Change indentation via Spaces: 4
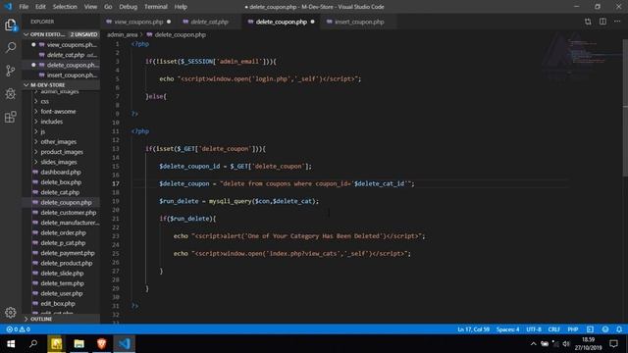Image resolution: width=628 pixels, height=353 pixels. coord(507,329)
